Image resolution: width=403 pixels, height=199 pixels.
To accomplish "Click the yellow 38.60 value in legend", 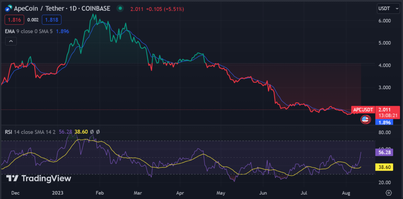I will 81,132.
